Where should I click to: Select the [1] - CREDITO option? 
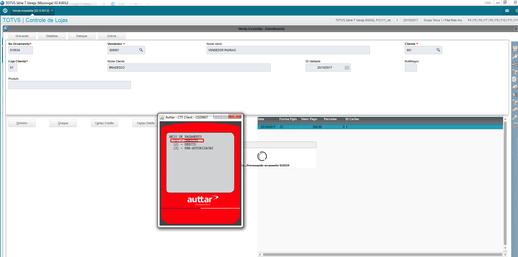187,140
